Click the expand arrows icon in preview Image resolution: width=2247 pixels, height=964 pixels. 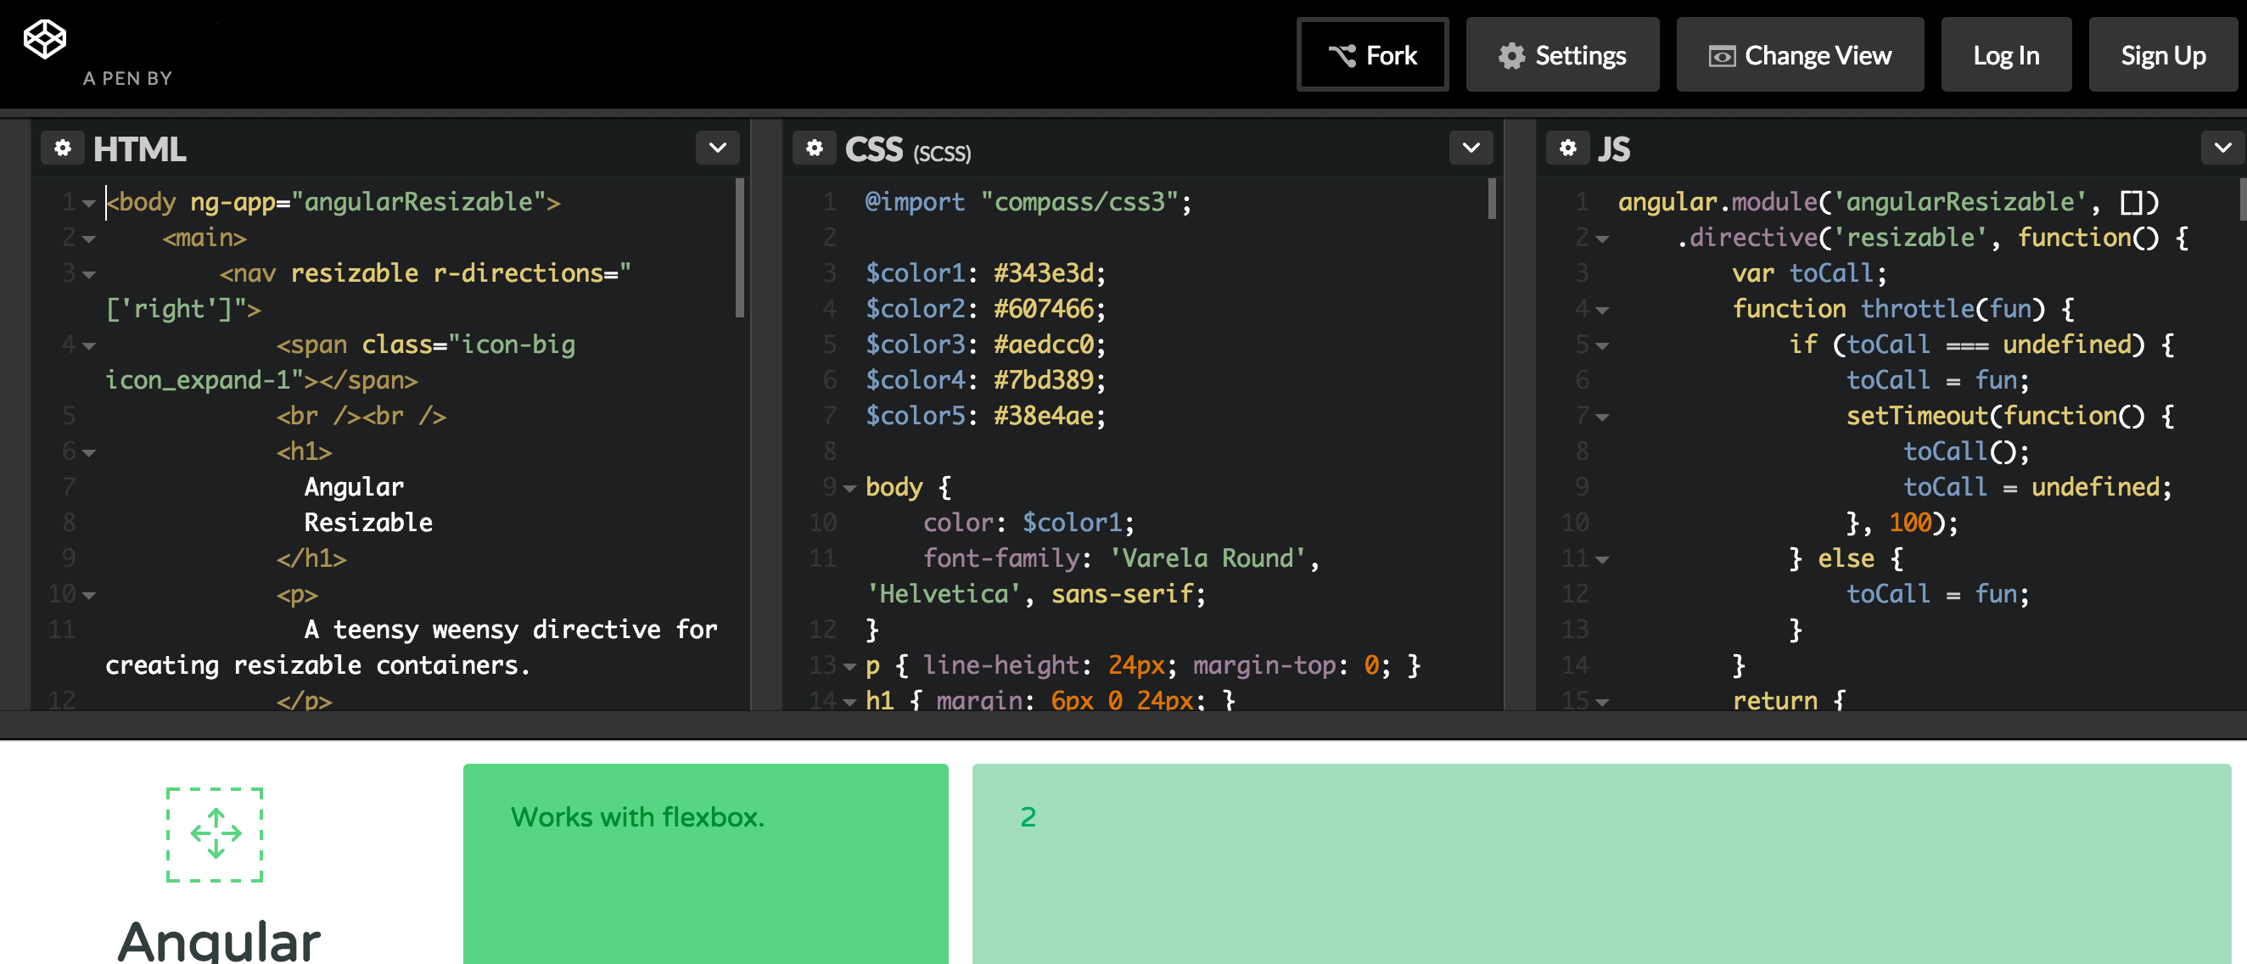[x=216, y=834]
